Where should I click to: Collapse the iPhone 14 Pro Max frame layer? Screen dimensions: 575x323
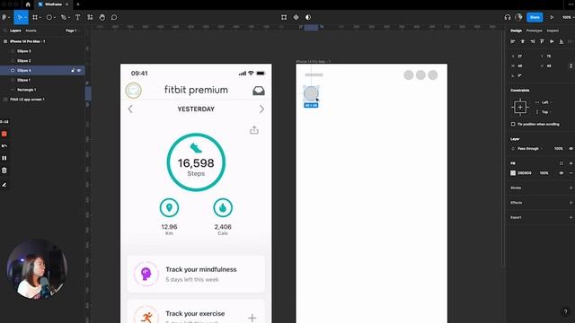pos(5,41)
